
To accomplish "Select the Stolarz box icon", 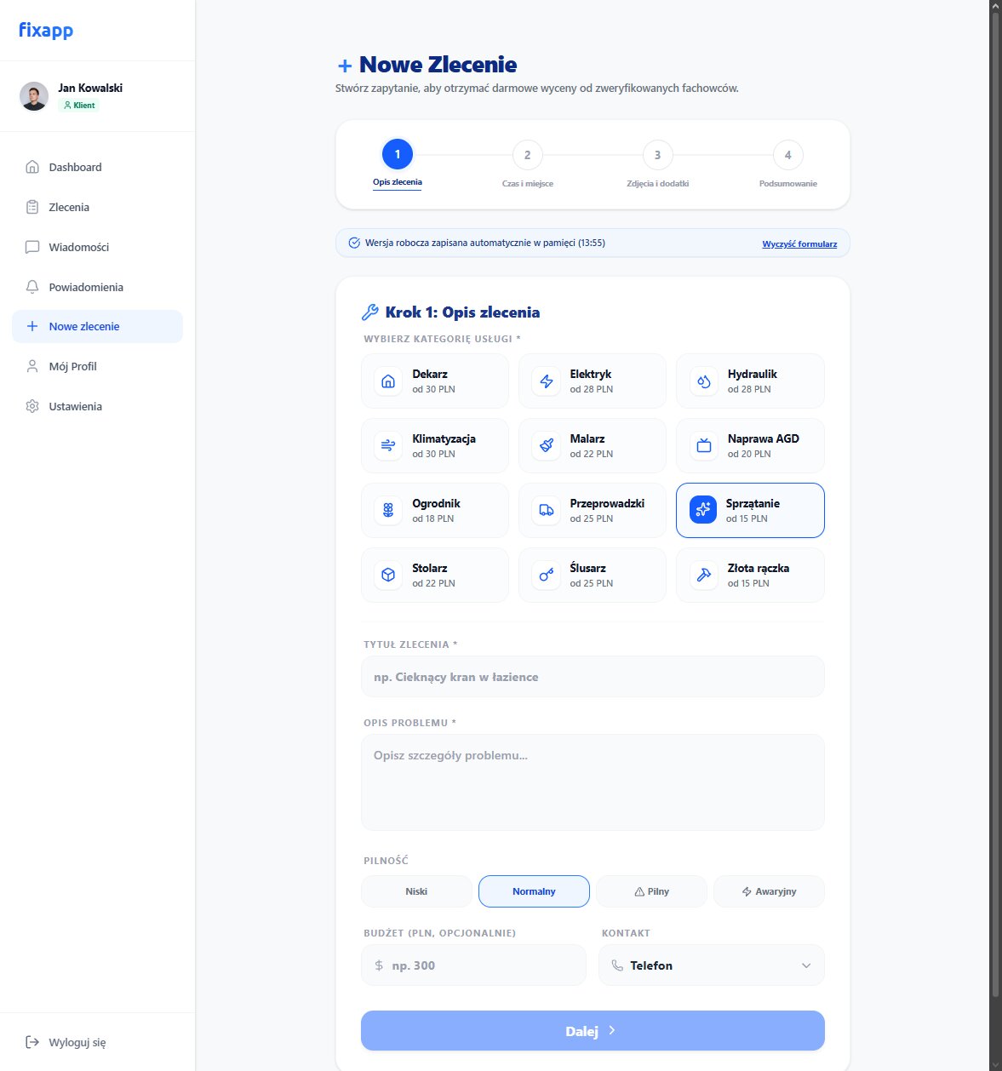I will coord(388,575).
